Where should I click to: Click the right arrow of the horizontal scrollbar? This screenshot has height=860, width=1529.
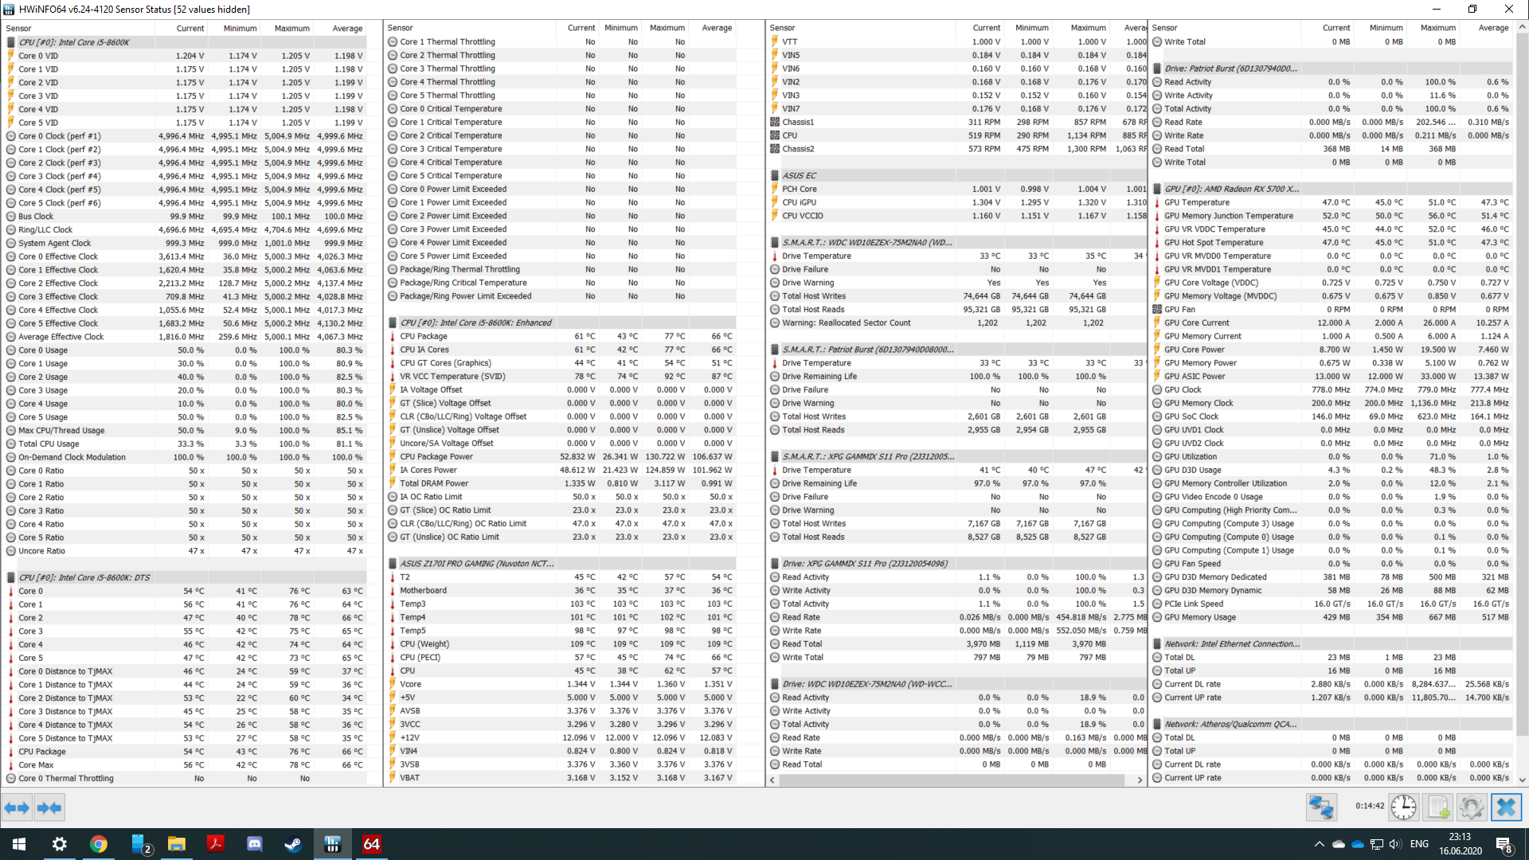pyautogui.click(x=1140, y=780)
